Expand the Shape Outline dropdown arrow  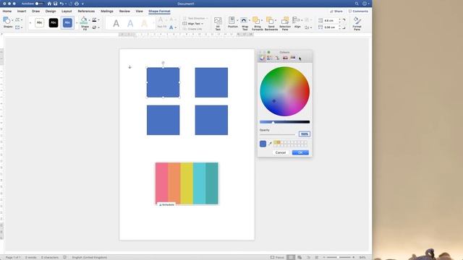pyautogui.click(x=98, y=20)
